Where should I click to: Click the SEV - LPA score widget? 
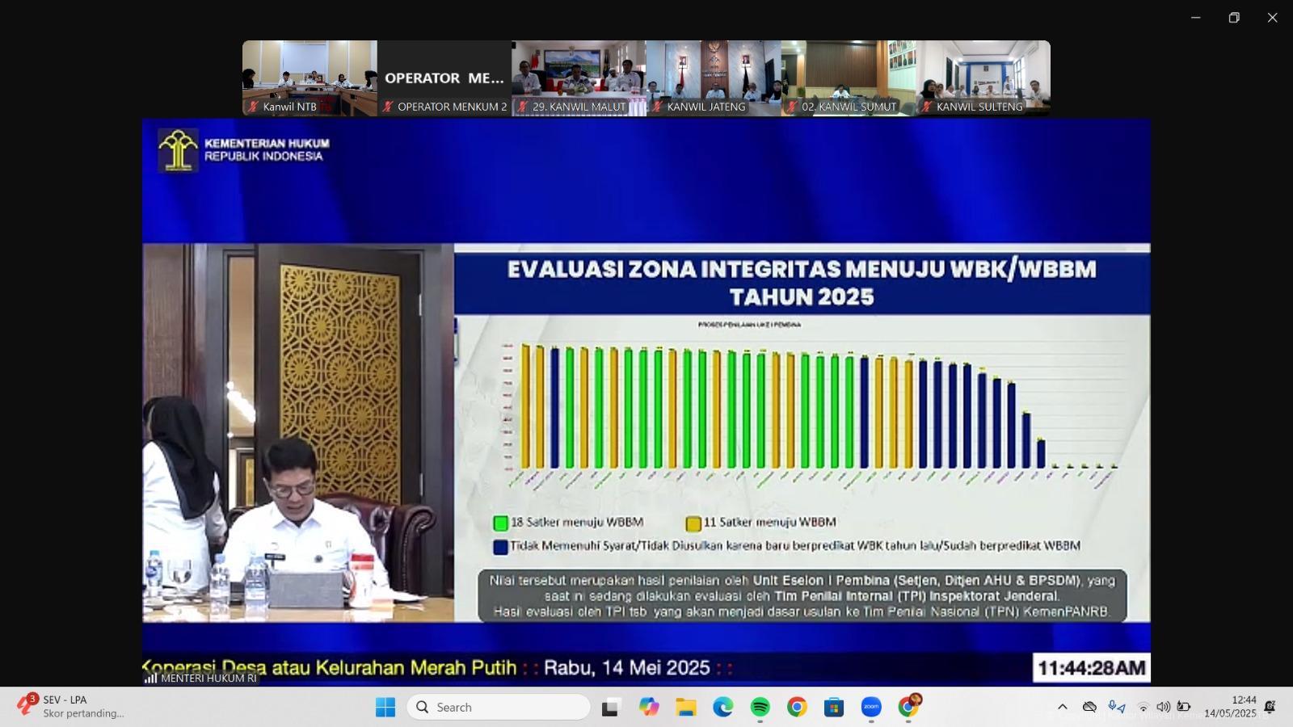coord(73,707)
